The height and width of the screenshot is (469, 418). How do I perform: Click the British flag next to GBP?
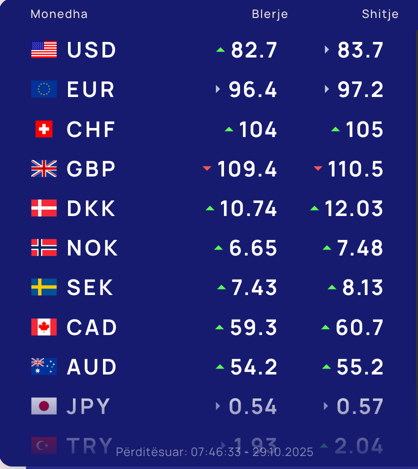tap(44, 168)
